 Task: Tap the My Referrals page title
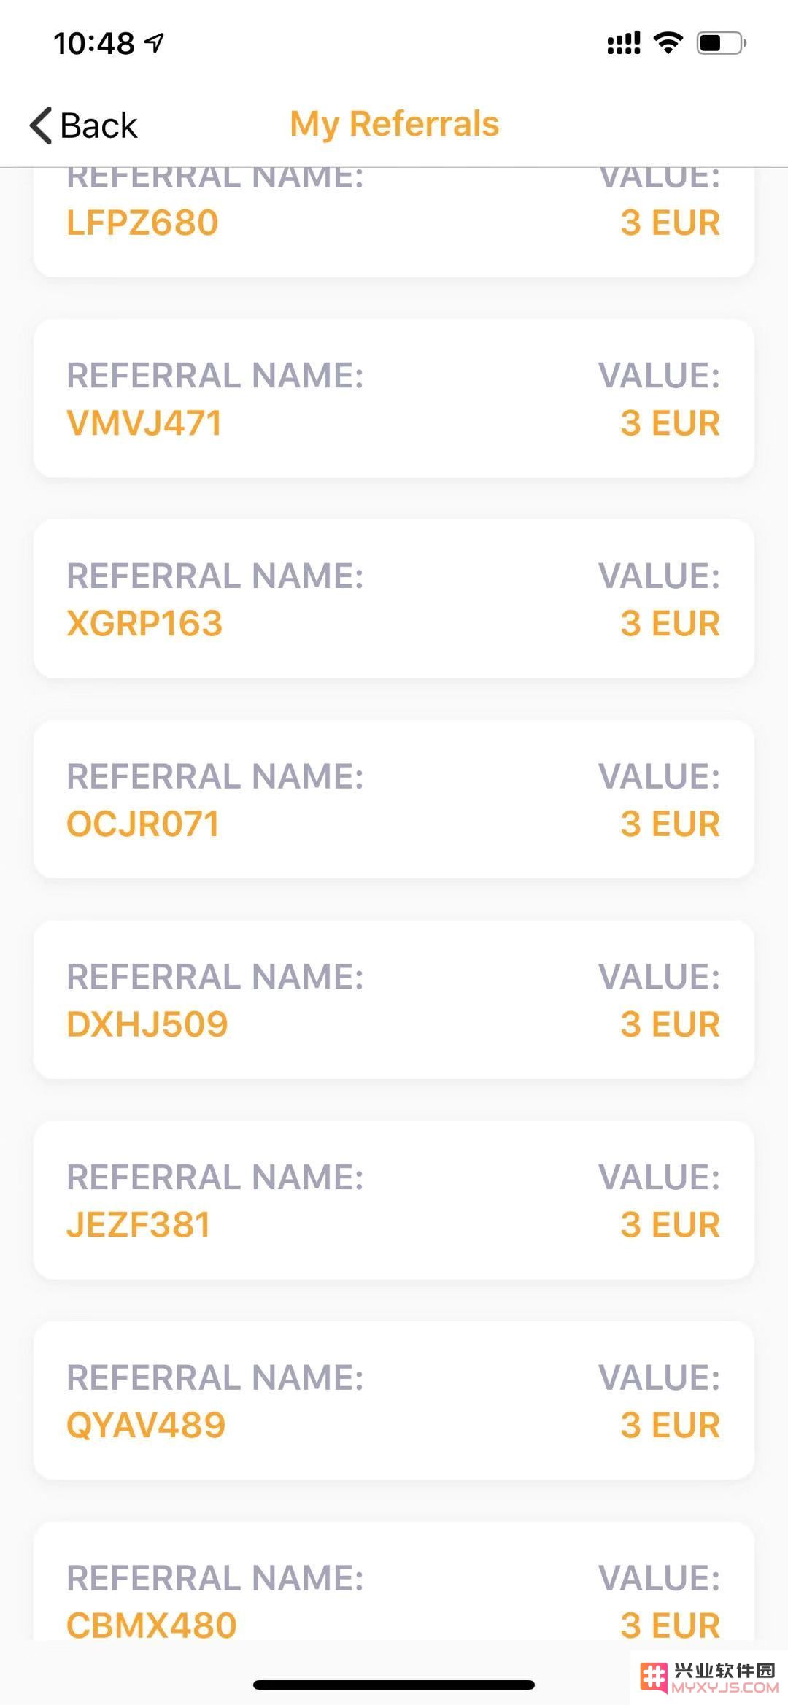395,124
